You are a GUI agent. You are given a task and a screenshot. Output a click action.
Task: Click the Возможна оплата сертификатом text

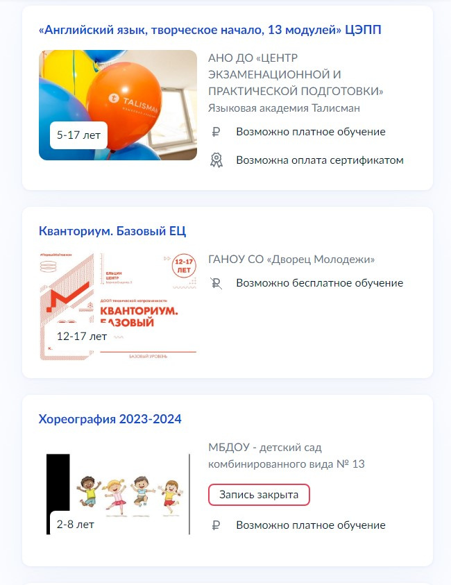click(x=320, y=160)
